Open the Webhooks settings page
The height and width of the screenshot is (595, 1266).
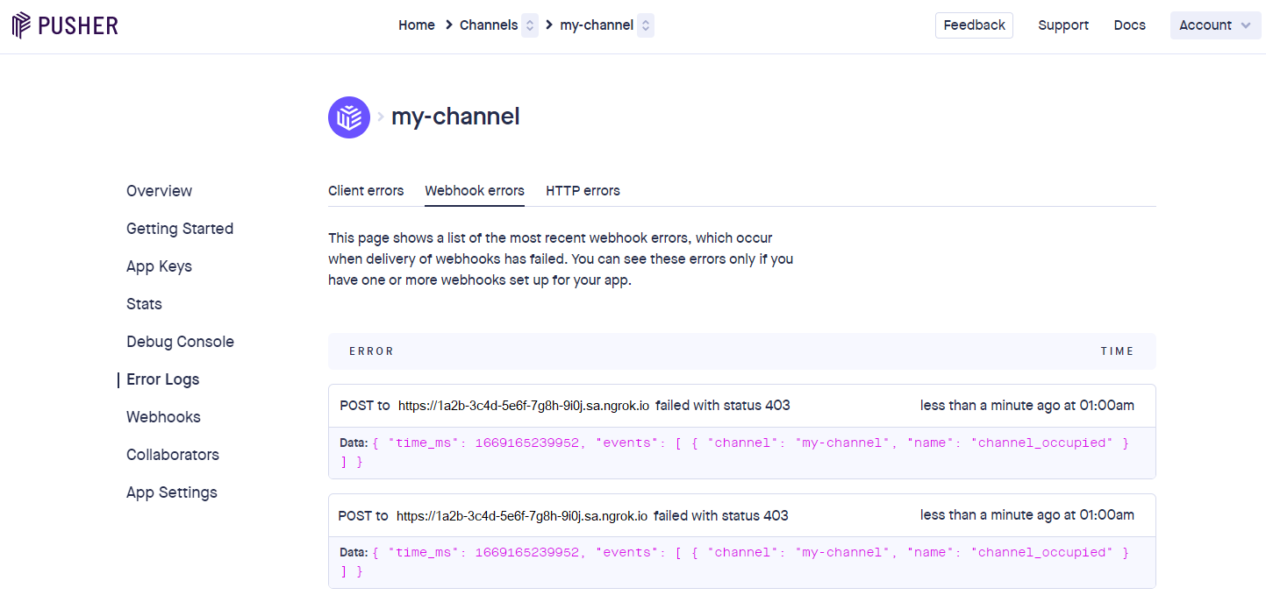163,416
